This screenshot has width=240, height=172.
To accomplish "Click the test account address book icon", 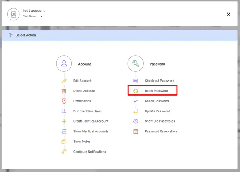I will point(13,14).
